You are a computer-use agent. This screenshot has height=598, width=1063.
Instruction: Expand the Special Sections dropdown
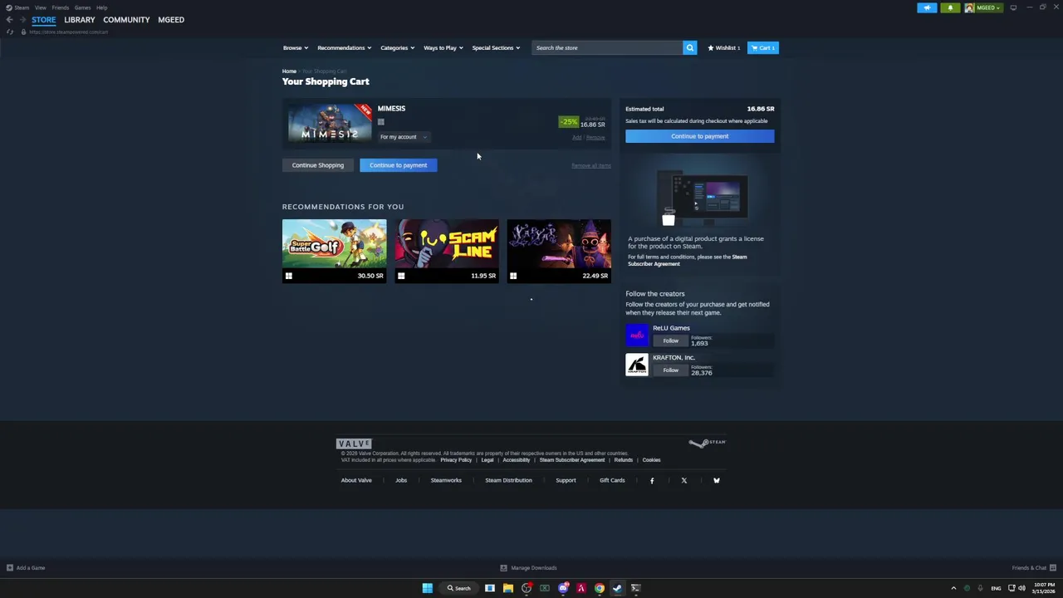coord(496,48)
